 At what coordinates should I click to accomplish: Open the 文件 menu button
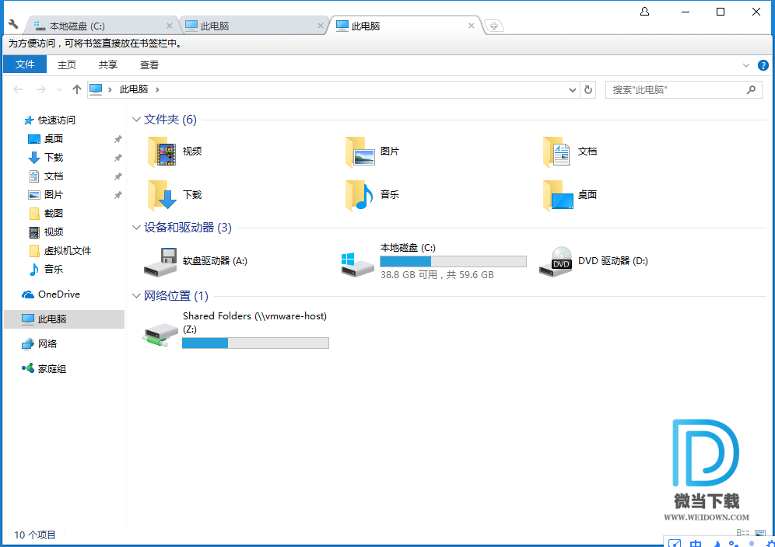25,65
